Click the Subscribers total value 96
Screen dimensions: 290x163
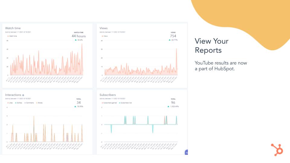tap(173, 103)
